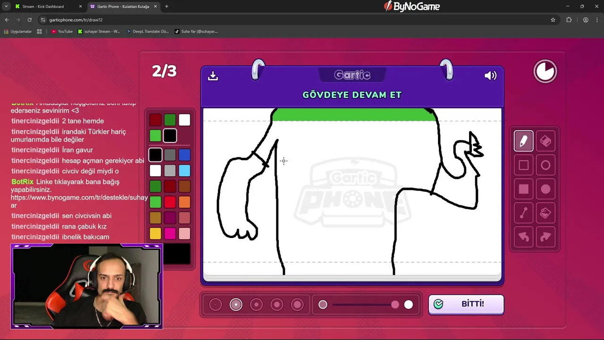Undo the last stroke
The height and width of the screenshot is (340, 604).
(523, 237)
